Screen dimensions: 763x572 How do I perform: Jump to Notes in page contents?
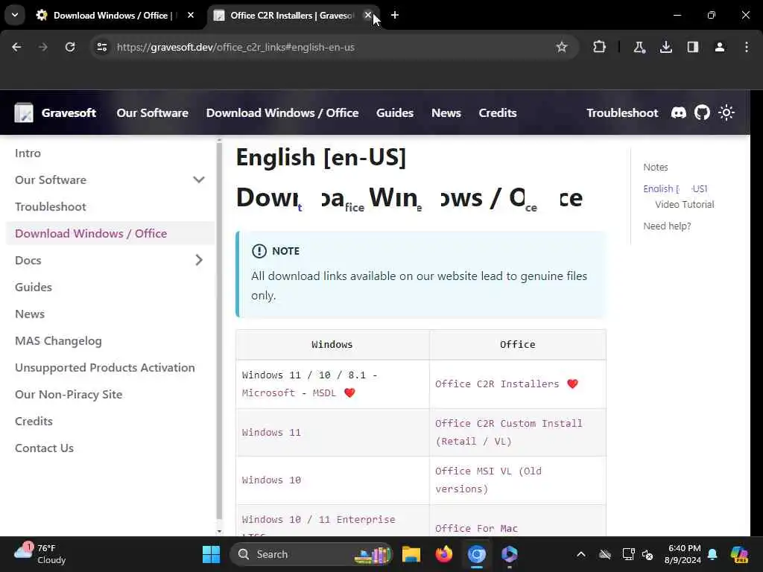click(656, 168)
